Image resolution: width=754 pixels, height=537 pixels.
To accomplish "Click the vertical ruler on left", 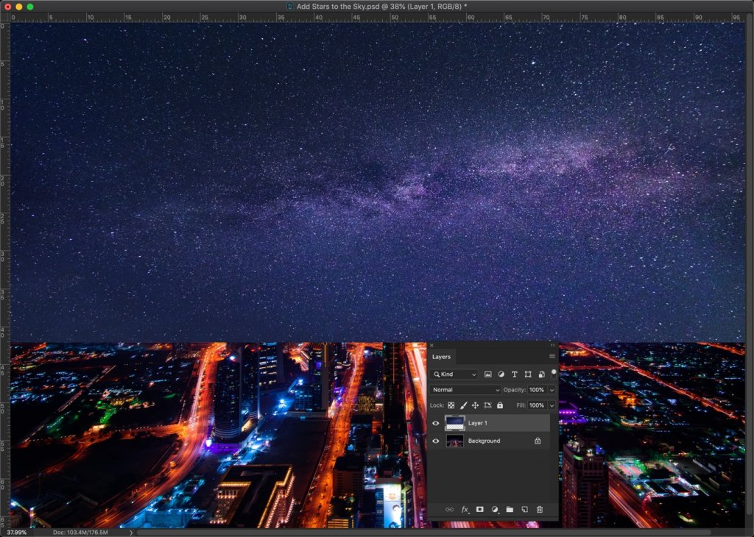I will [5, 274].
